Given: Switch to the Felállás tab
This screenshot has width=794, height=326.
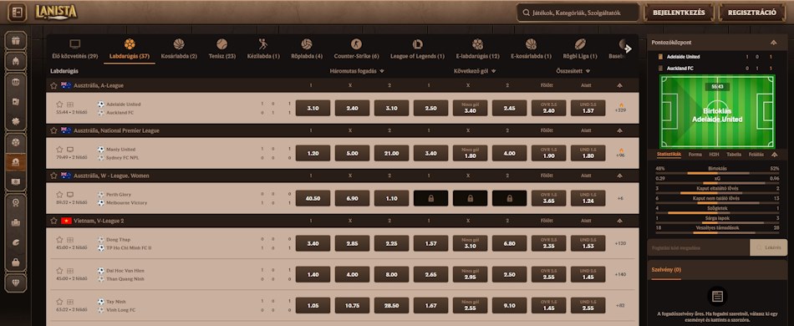Looking at the screenshot, I should coord(756,155).
